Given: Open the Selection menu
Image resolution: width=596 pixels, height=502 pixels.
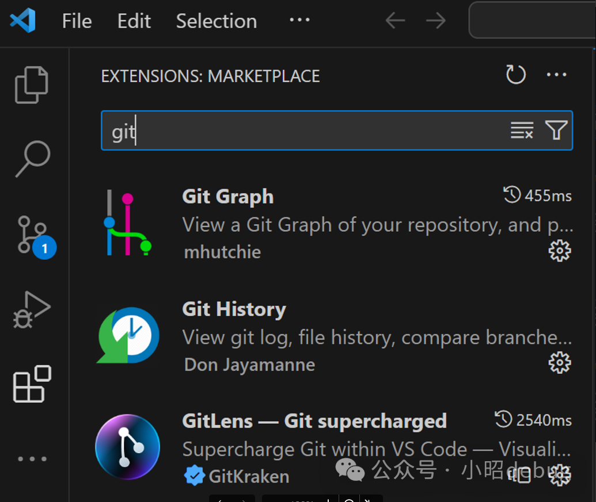Looking at the screenshot, I should [x=217, y=21].
